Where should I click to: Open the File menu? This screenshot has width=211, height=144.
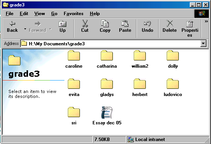(x=9, y=14)
